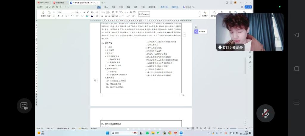Click the Italic formatting icon
305x136 pixels.
pos(62,16)
